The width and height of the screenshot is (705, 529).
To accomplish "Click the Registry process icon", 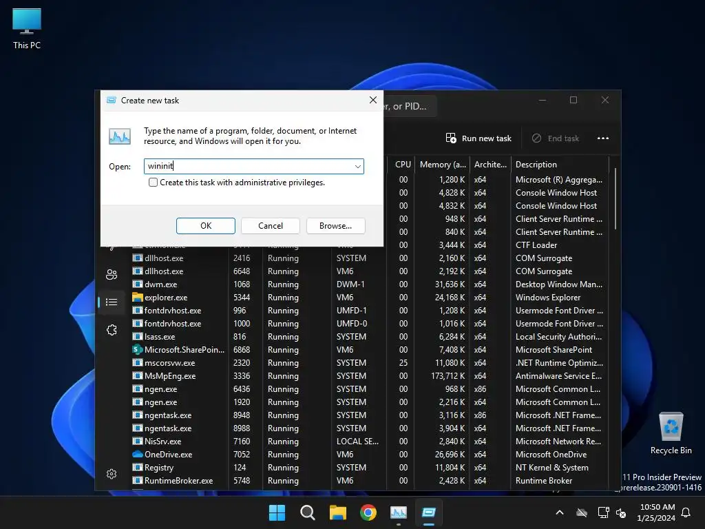I will 138,468.
